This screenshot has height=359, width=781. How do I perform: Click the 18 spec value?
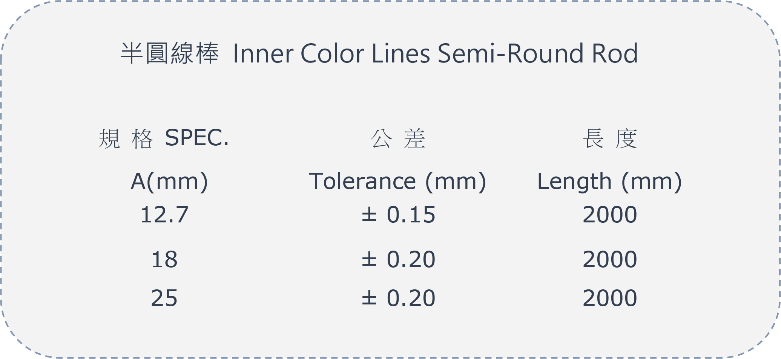[164, 260]
